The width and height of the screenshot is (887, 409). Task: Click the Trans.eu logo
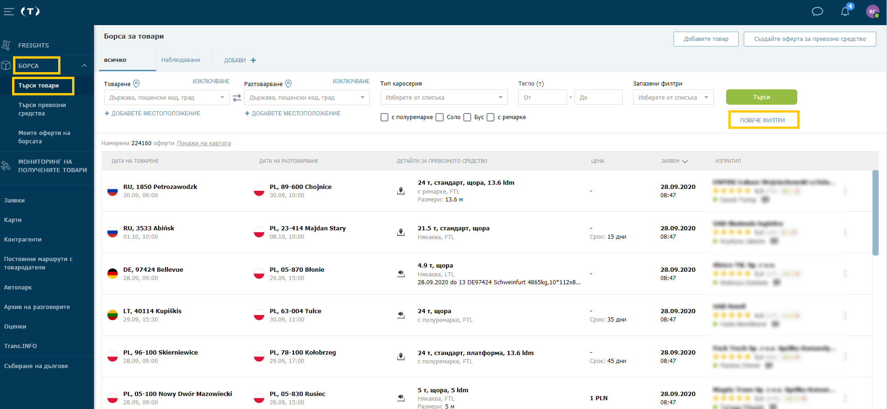pos(30,12)
